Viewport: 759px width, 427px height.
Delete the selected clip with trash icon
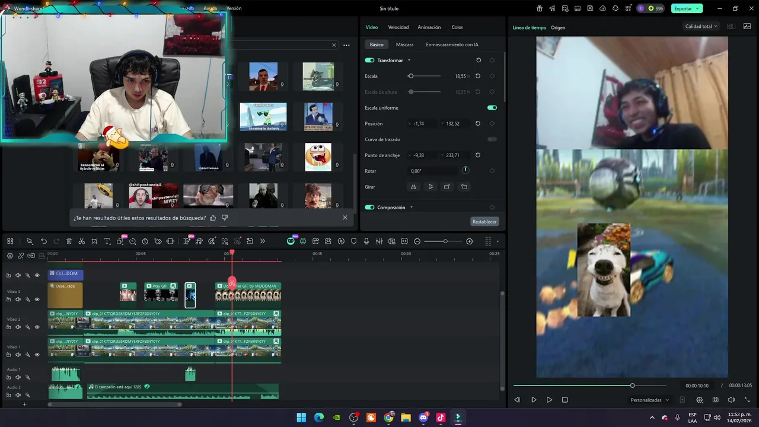point(69,241)
